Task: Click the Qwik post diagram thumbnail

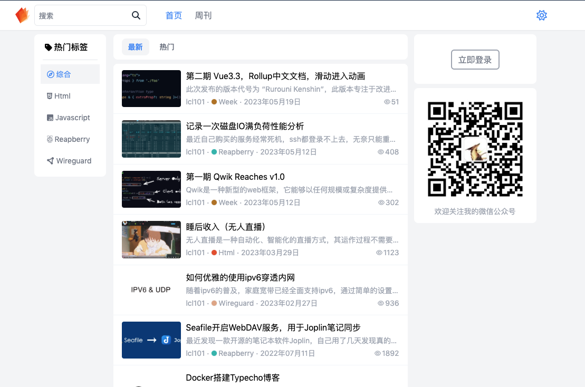Action: 151,189
